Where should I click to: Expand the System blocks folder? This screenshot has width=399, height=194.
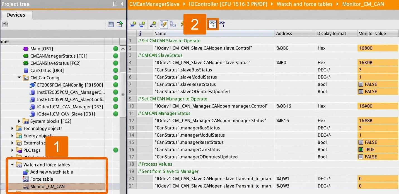pyautogui.click(x=19, y=121)
